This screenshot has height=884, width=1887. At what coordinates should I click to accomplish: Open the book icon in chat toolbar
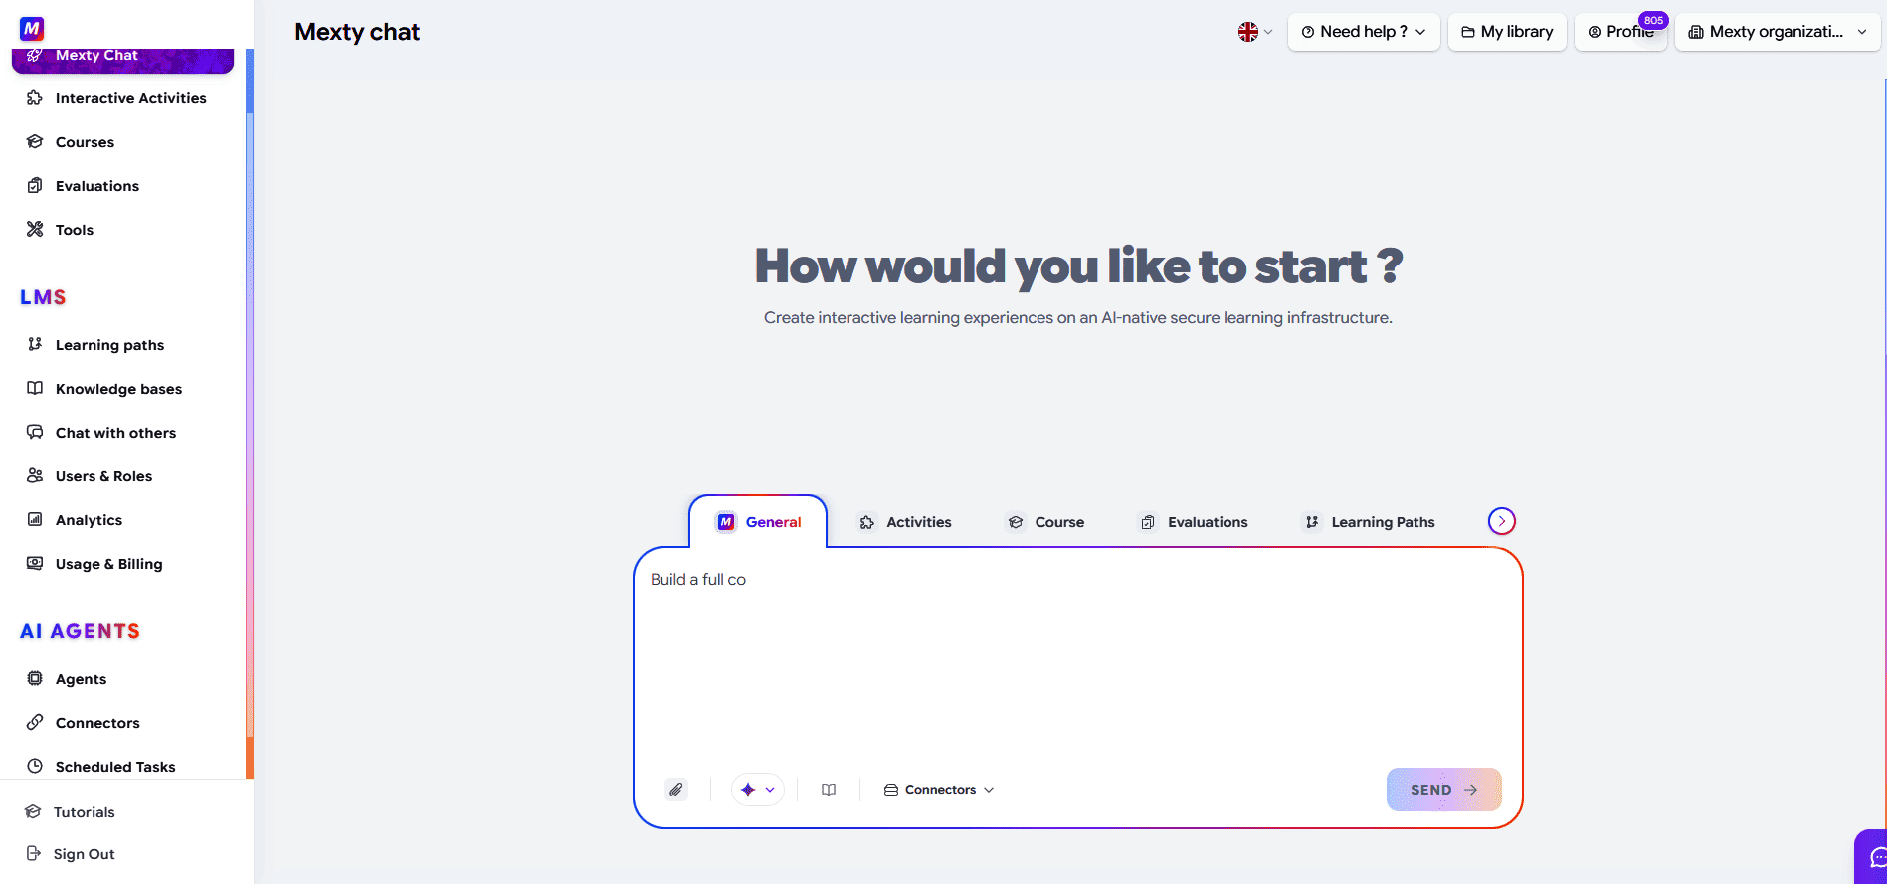click(x=829, y=790)
